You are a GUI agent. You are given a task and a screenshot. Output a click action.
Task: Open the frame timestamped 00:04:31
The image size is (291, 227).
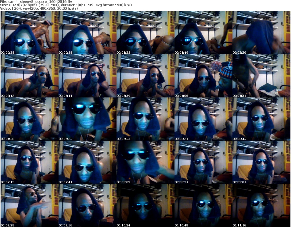261,76
